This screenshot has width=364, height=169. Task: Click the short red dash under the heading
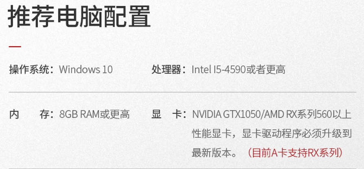pos(15,47)
